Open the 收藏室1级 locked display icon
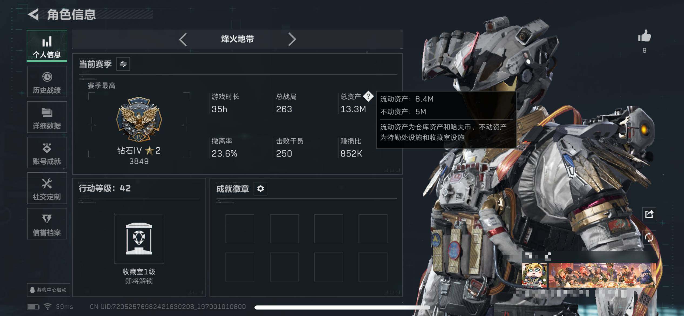Image resolution: width=684 pixels, height=316 pixels. pos(139,239)
